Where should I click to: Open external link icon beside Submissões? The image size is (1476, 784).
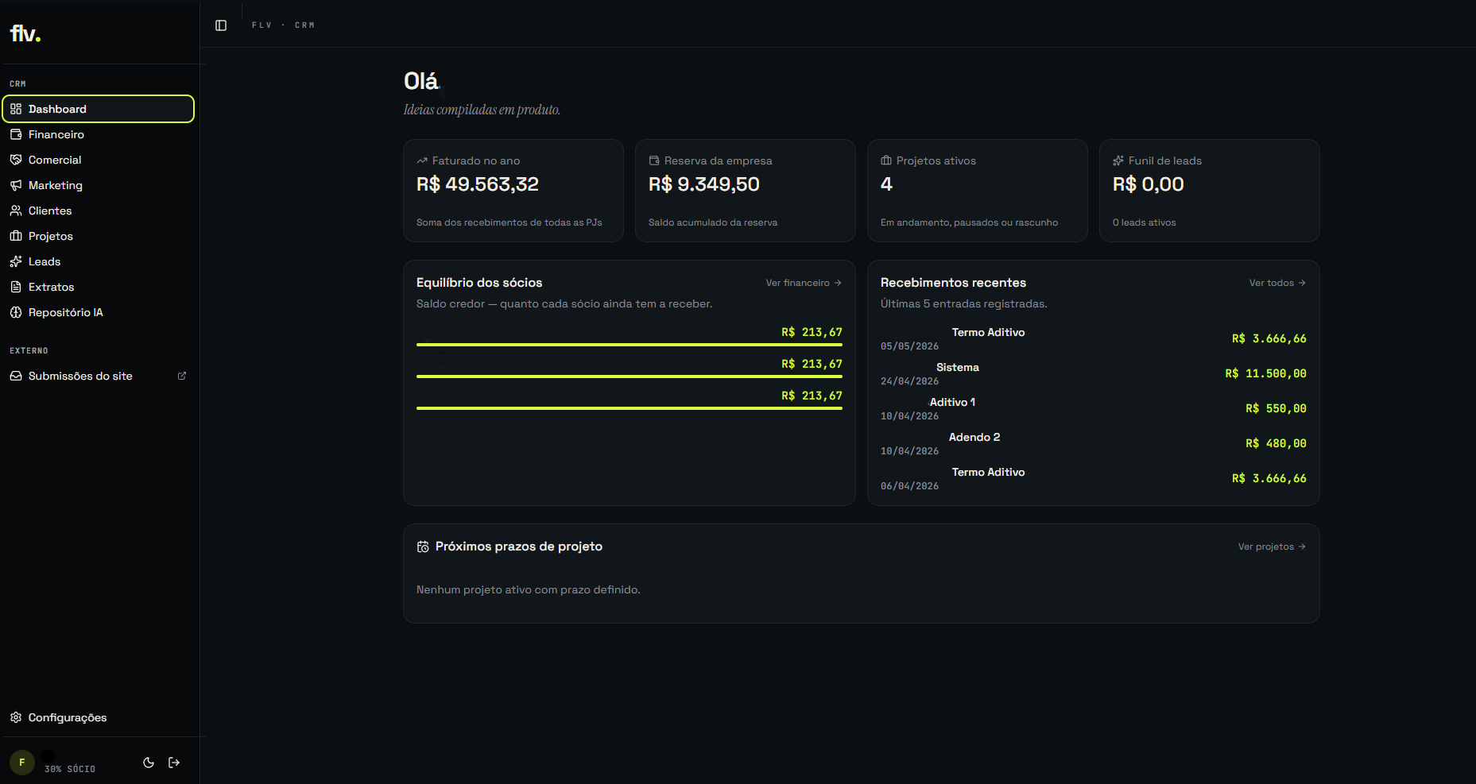point(182,376)
